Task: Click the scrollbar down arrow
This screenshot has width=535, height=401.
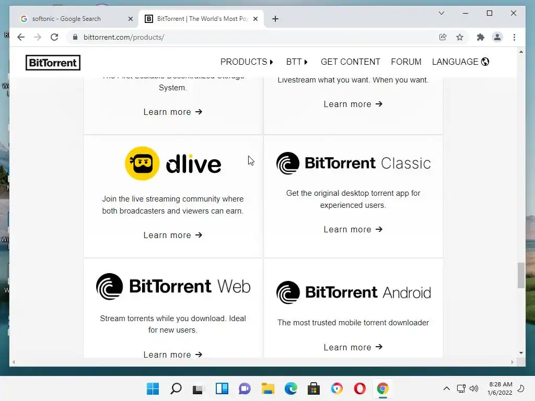Action: tap(521, 353)
